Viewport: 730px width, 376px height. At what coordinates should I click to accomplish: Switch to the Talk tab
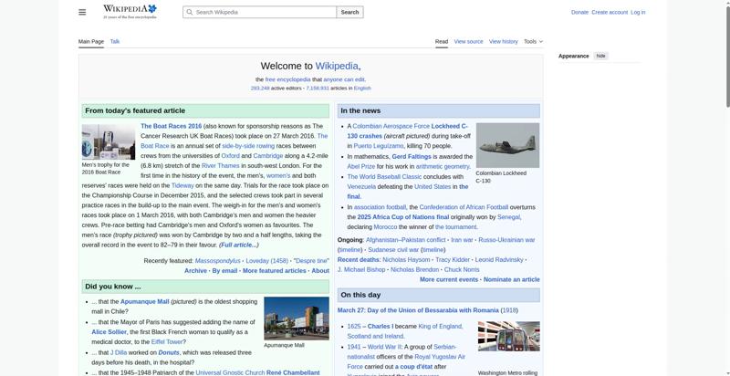point(115,41)
